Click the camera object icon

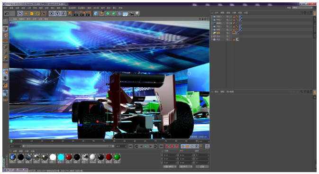131,14
